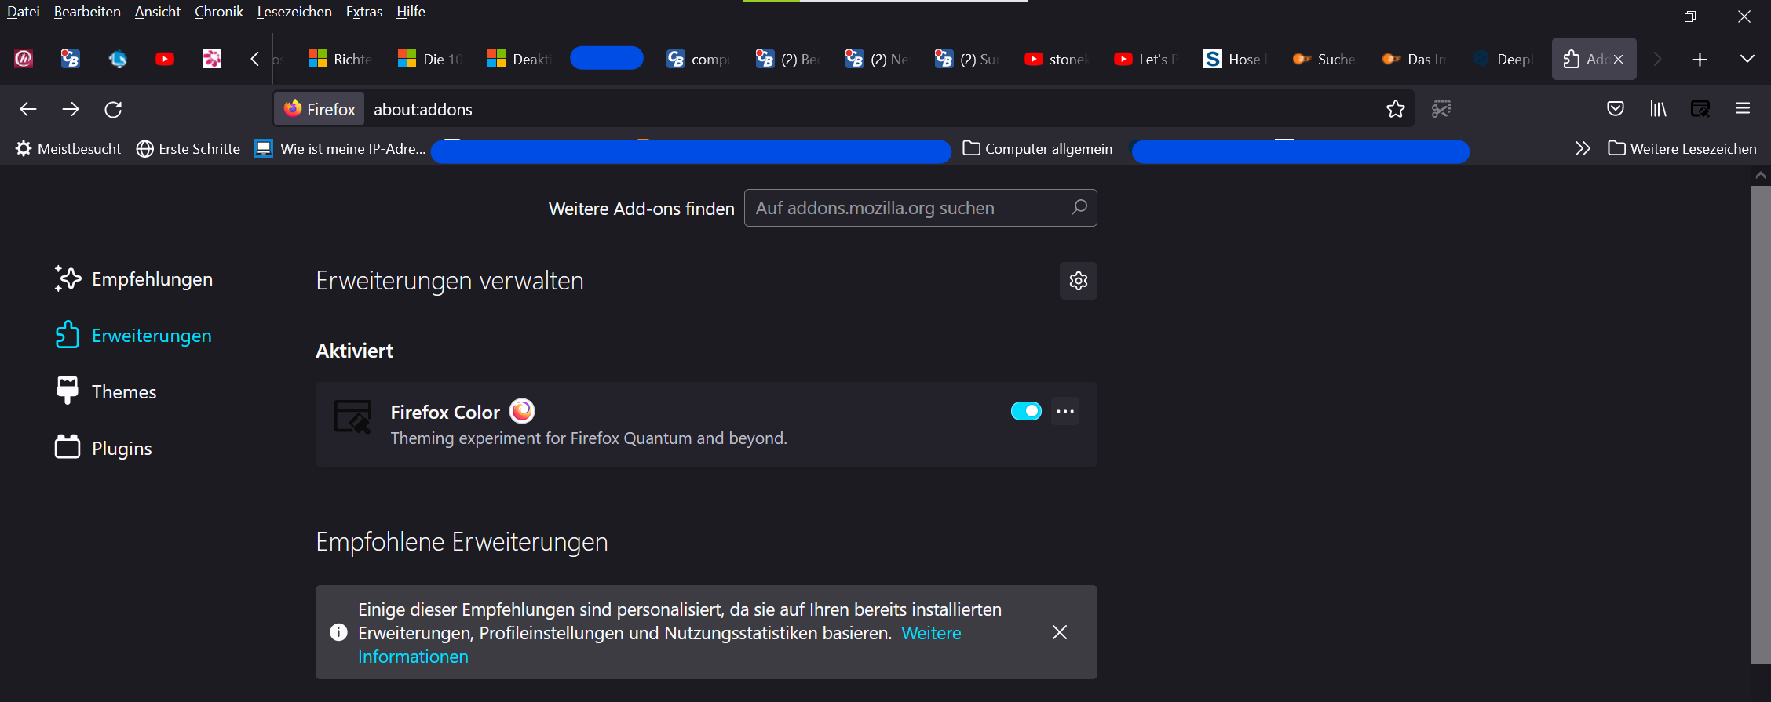Switch to the Das In tab
This screenshot has width=1771, height=702.
(x=1414, y=59)
